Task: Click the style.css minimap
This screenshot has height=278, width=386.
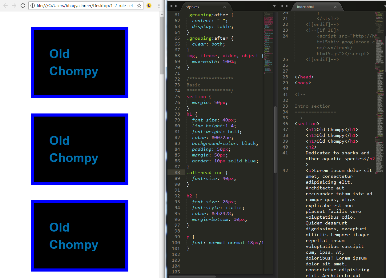Action: tap(268, 43)
